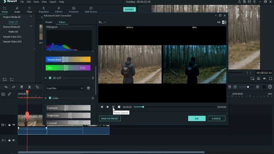Reset the 3D LUT settings
274x154 pixels.
pos(93,78)
